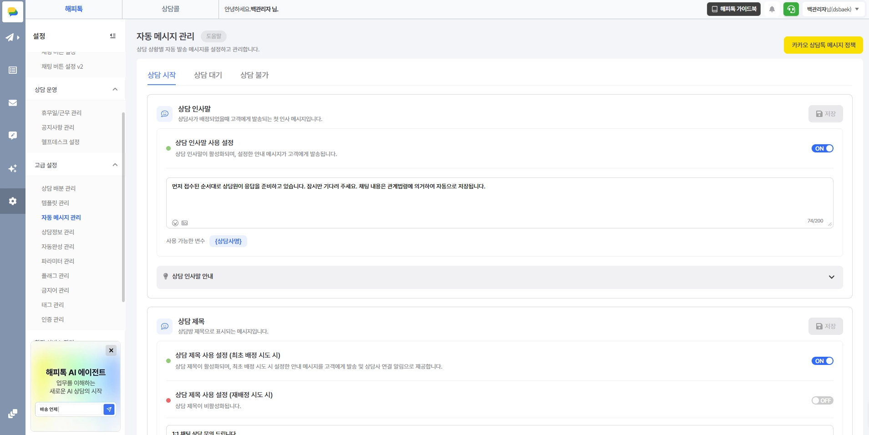
Task: Click the settings sidebar scrollbar
Action: tap(123, 207)
